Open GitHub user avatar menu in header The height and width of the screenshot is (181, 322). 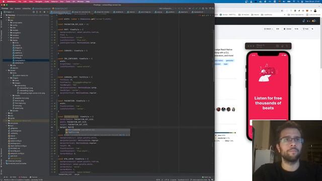point(313,21)
